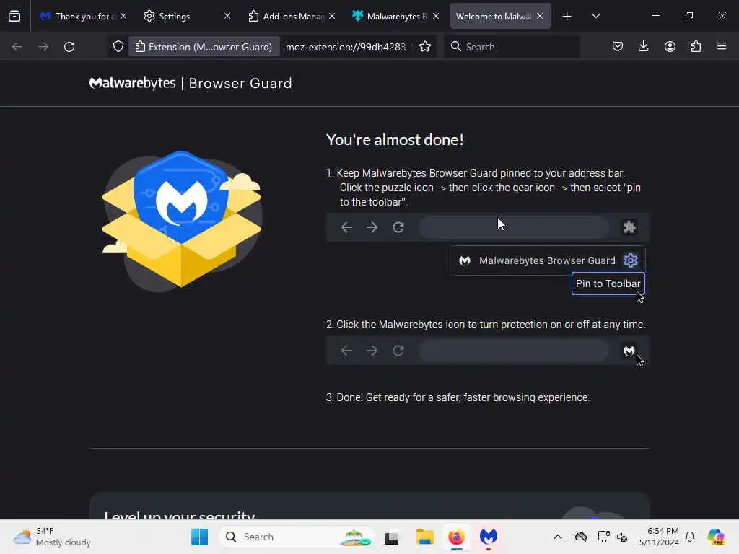Open Windows weather widget showing 54°F

pyautogui.click(x=52, y=537)
